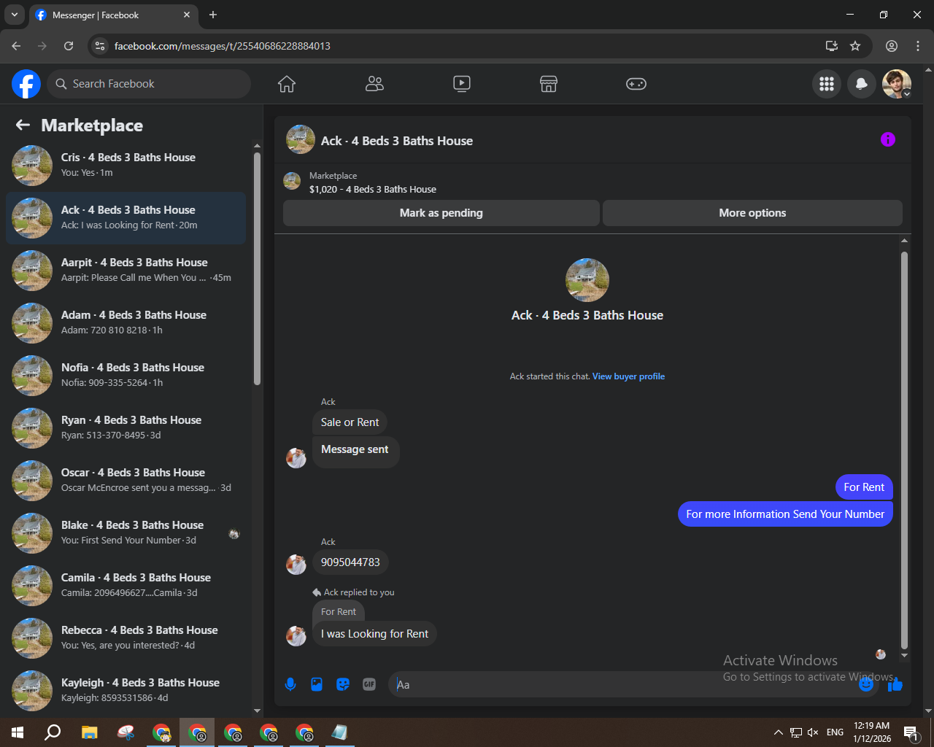Open the purple conversation information icon
This screenshot has height=747, width=934.
(888, 139)
